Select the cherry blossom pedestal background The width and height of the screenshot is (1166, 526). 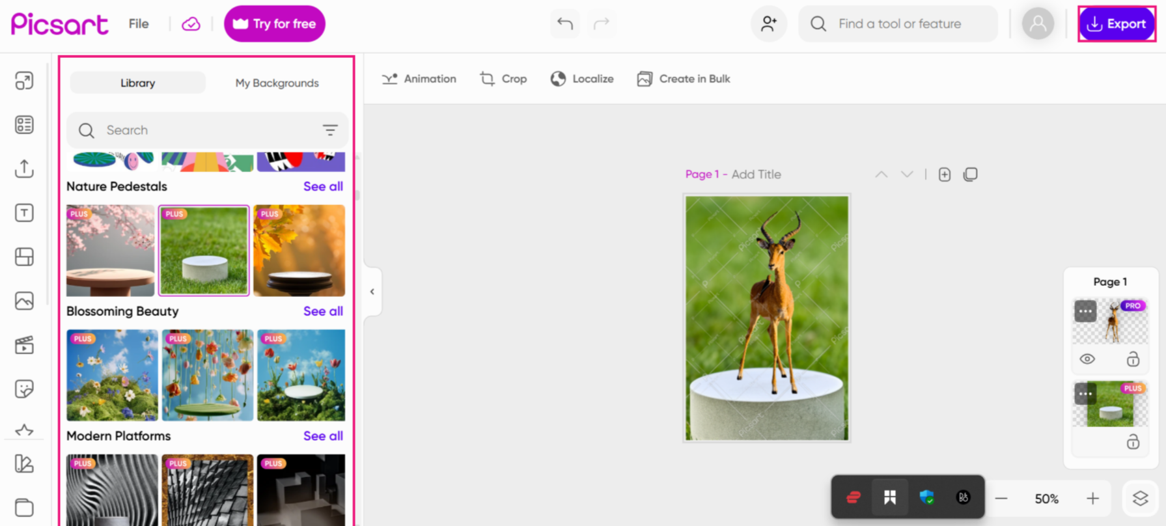pos(111,251)
